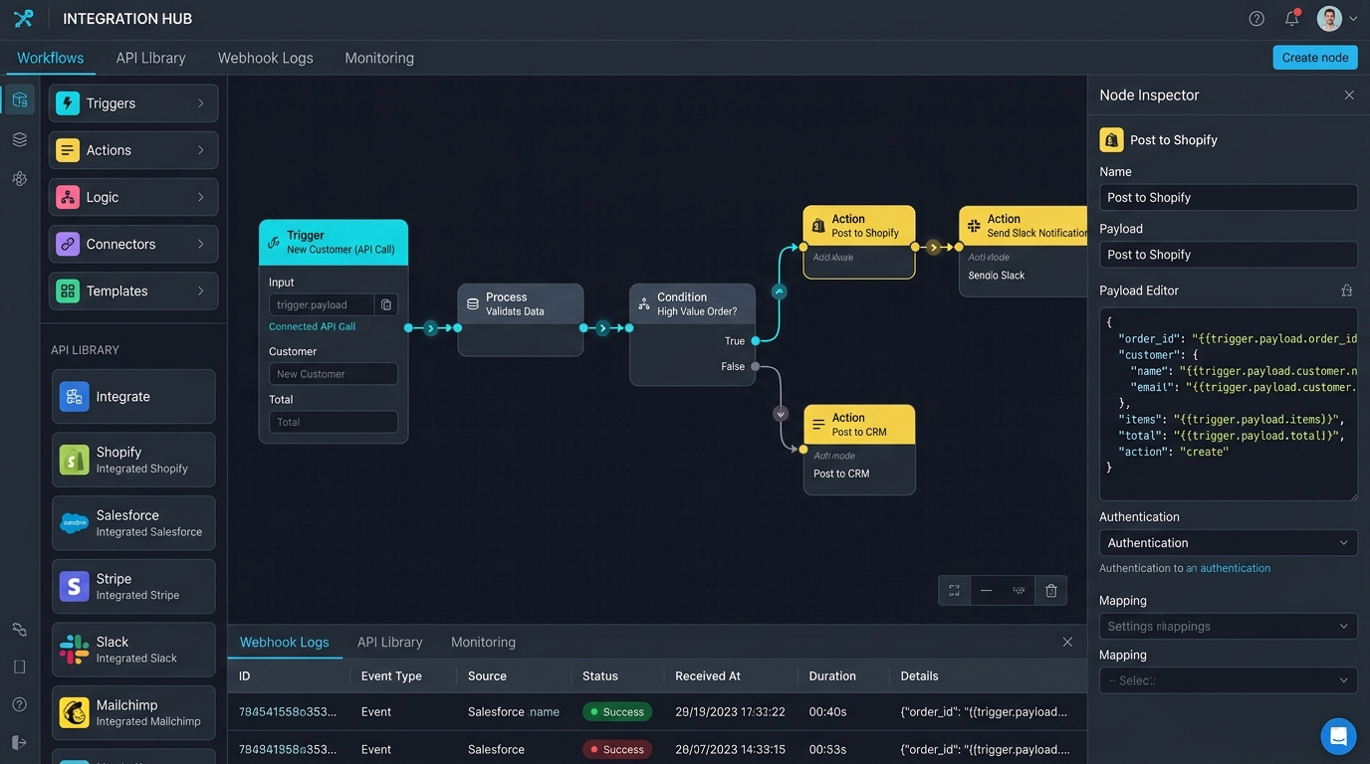Expand the Triggers category
Viewport: 1370px width, 764px height.
[x=133, y=103]
